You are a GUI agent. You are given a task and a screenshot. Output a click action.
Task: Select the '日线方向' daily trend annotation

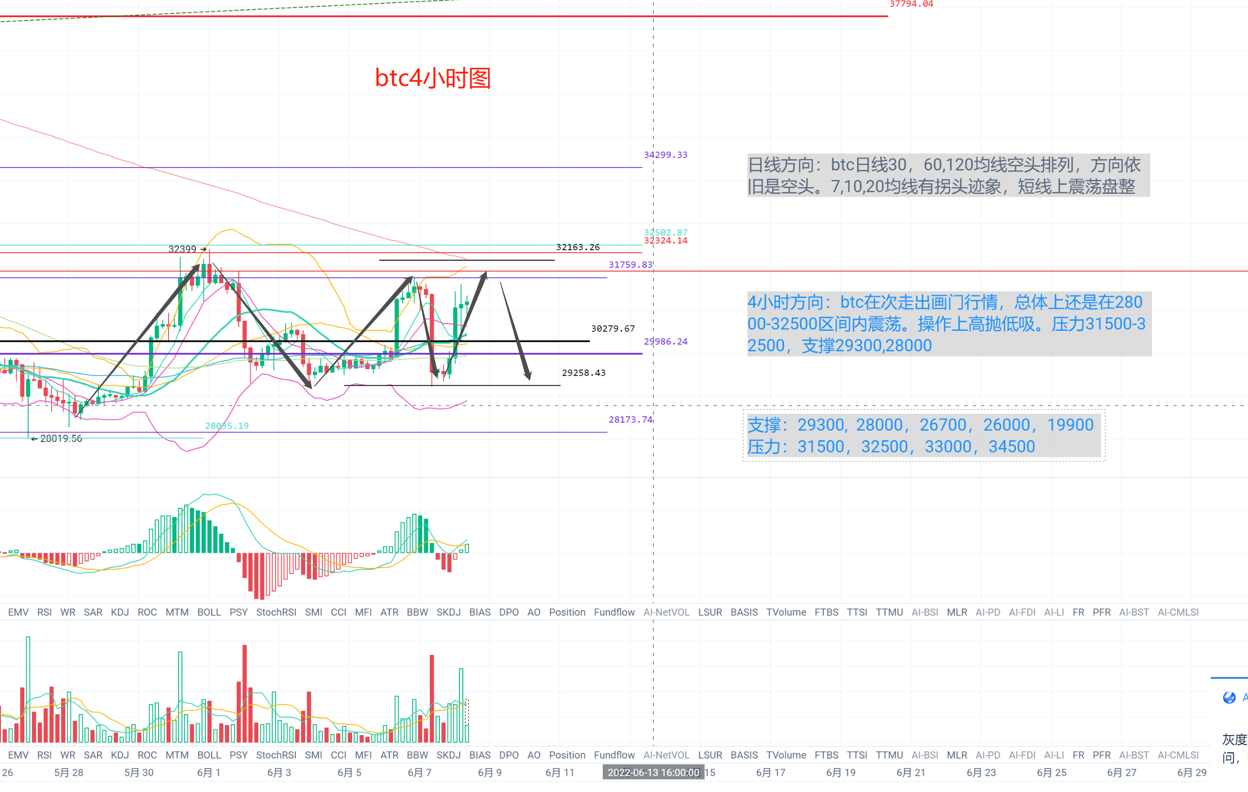coord(949,175)
